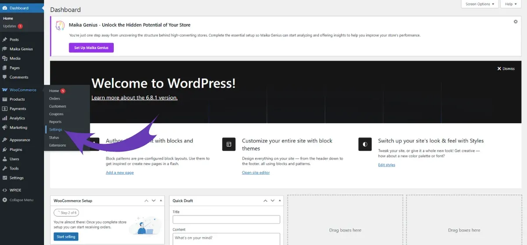Move Quick Draft box up
Image resolution: width=527 pixels, height=245 pixels.
(x=265, y=201)
